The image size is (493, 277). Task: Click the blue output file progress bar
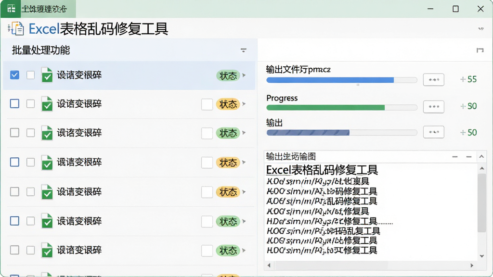pyautogui.click(x=342, y=80)
